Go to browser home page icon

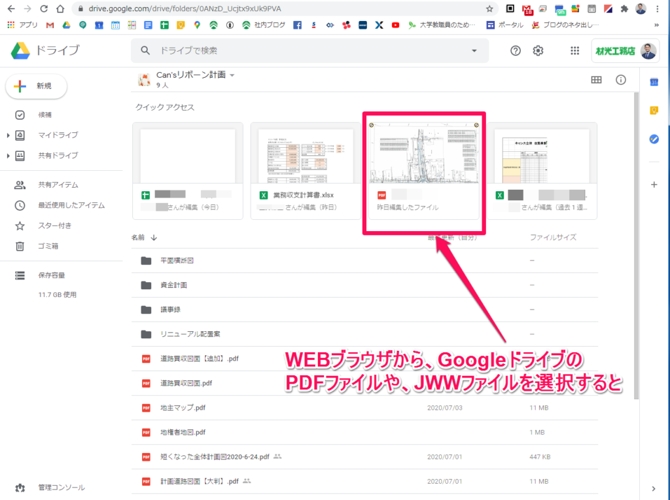pyautogui.click(x=60, y=9)
